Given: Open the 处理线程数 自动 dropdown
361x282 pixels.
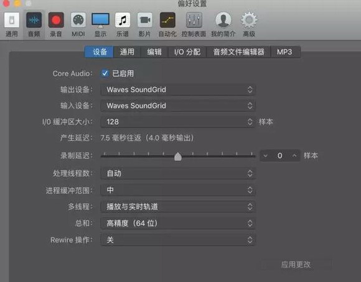Looking at the screenshot, I should pos(178,173).
